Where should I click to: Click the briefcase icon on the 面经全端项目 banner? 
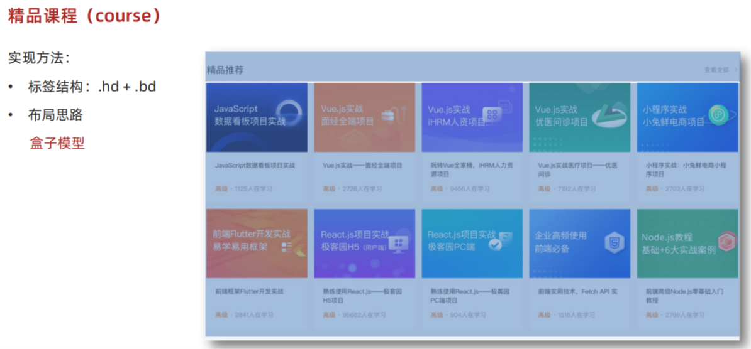click(x=387, y=115)
